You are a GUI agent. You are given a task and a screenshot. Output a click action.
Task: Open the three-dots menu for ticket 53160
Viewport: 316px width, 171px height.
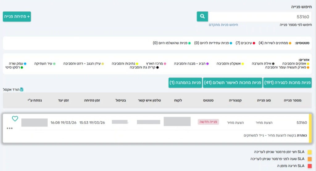point(10,128)
